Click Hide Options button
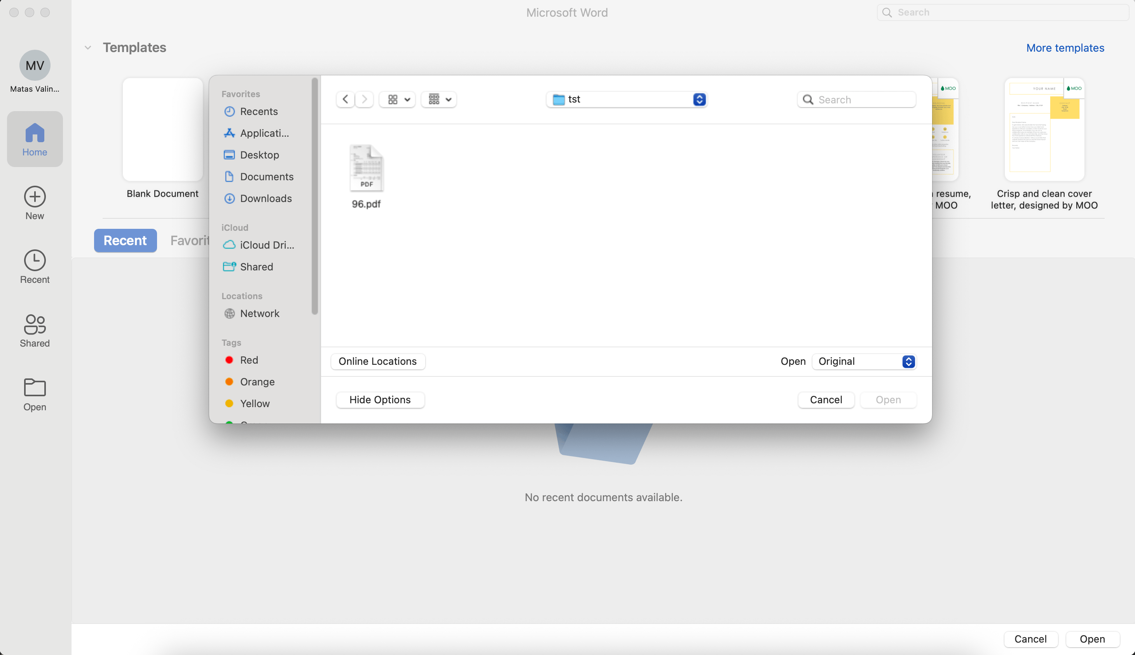The image size is (1135, 655). point(380,400)
